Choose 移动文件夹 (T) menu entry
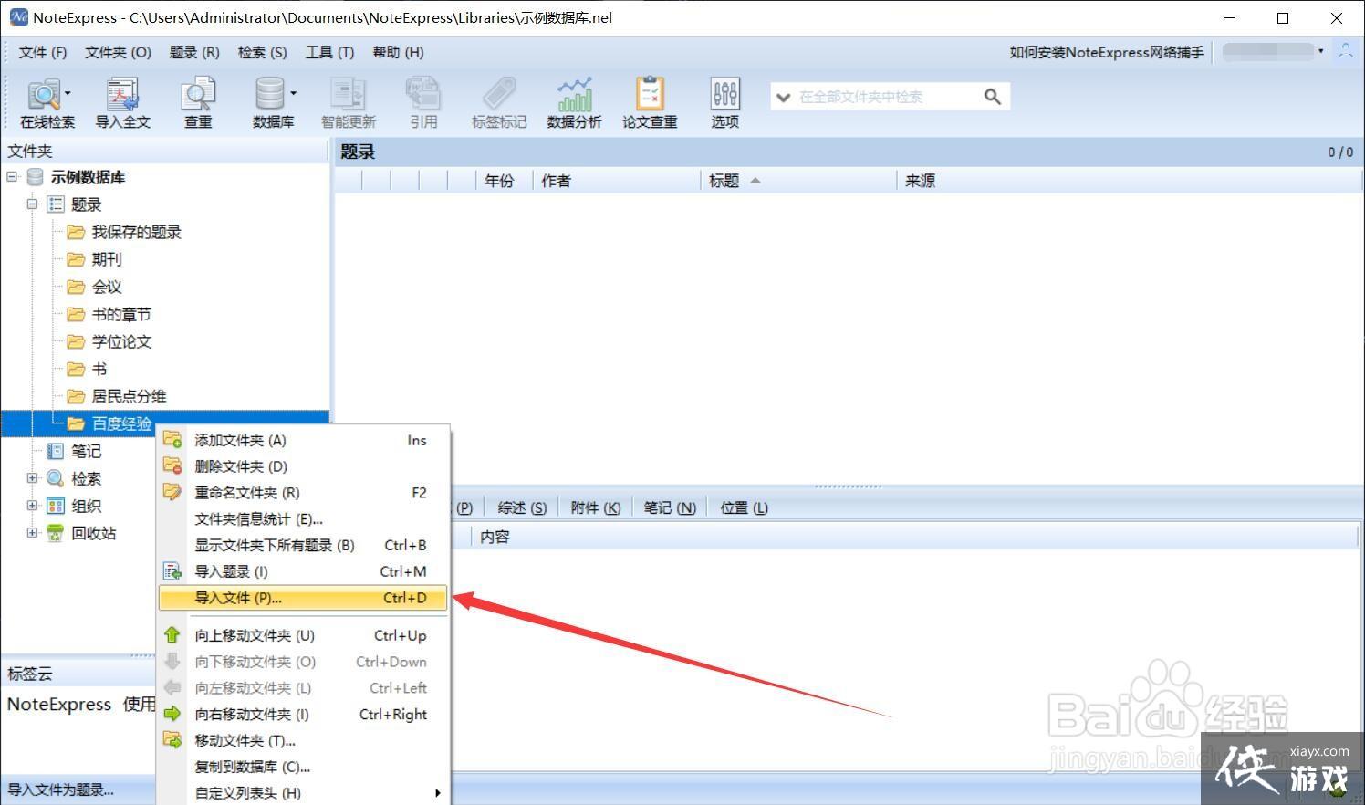Image resolution: width=1365 pixels, height=805 pixels. (x=303, y=741)
